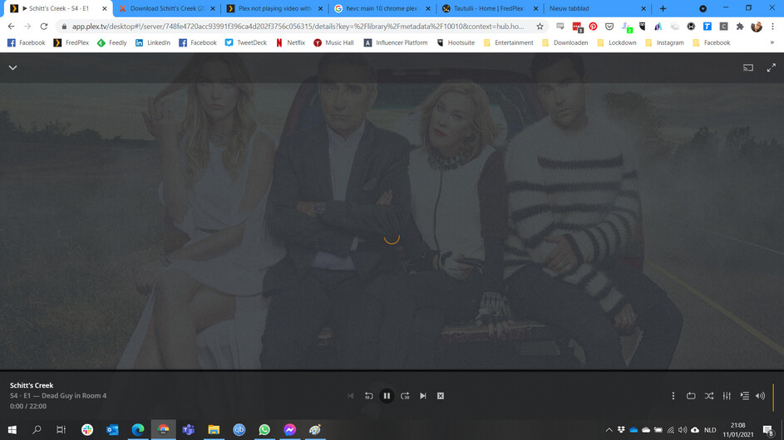The image size is (784, 440).
Task: Open the Dead Guy in Room 4 episode link
Action: 74,395
